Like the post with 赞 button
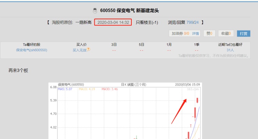 (209, 33)
